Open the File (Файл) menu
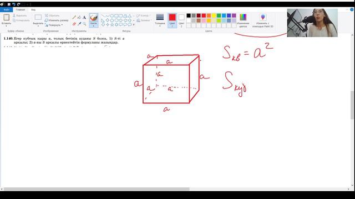 [6, 10]
